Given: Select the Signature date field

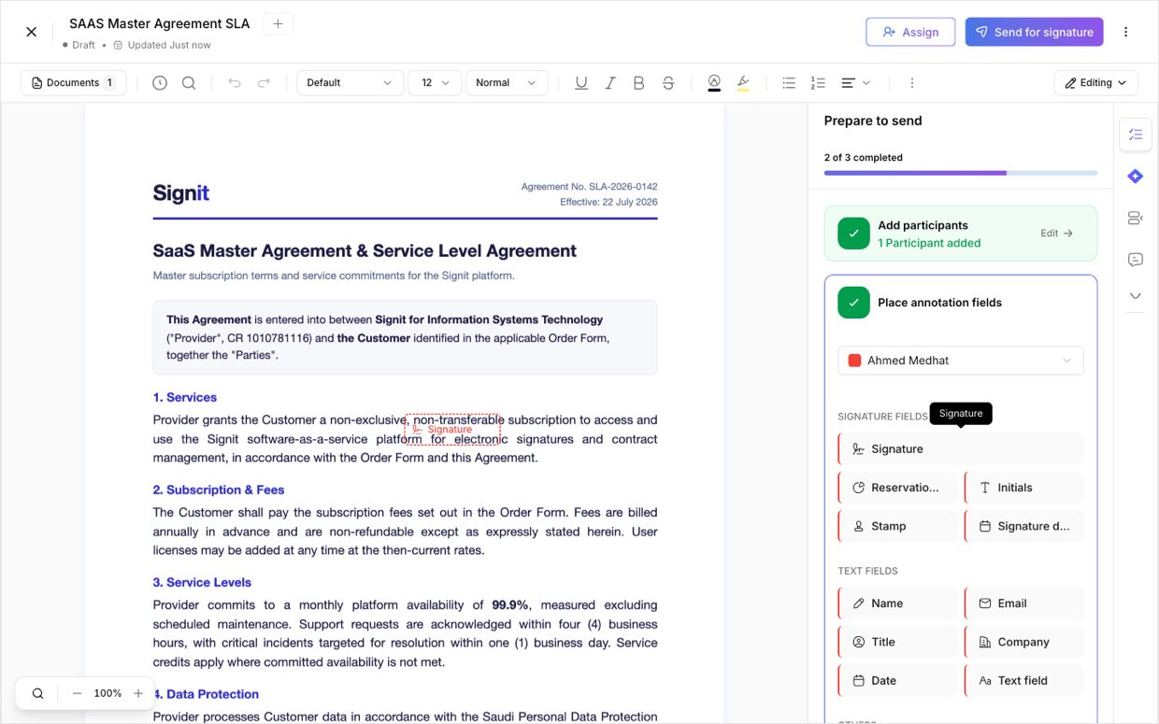Looking at the screenshot, I should click(x=1024, y=526).
